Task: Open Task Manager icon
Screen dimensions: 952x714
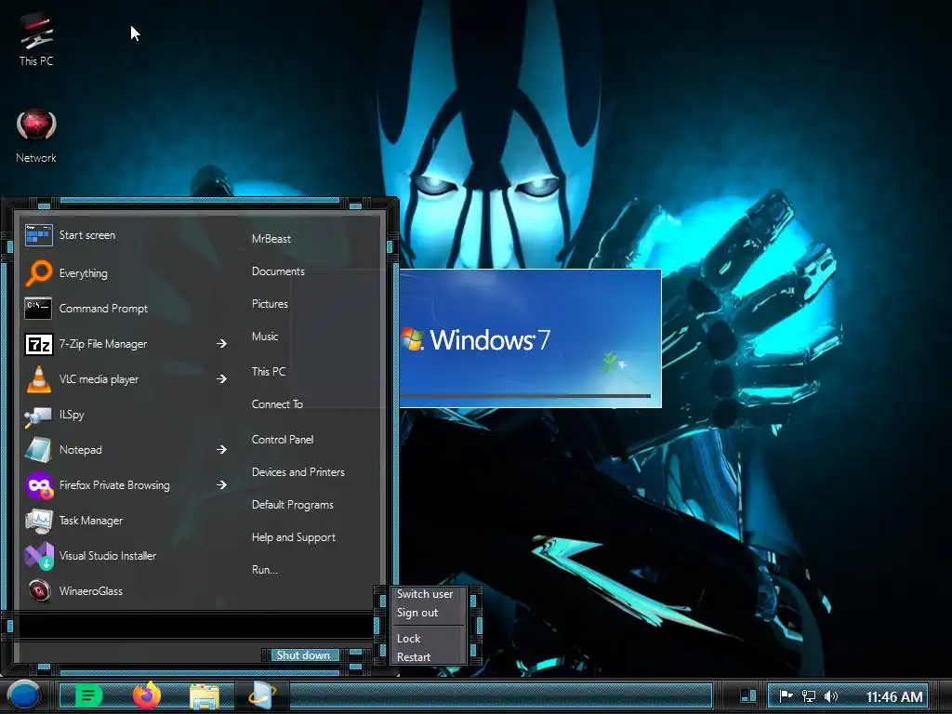Action: point(39,521)
